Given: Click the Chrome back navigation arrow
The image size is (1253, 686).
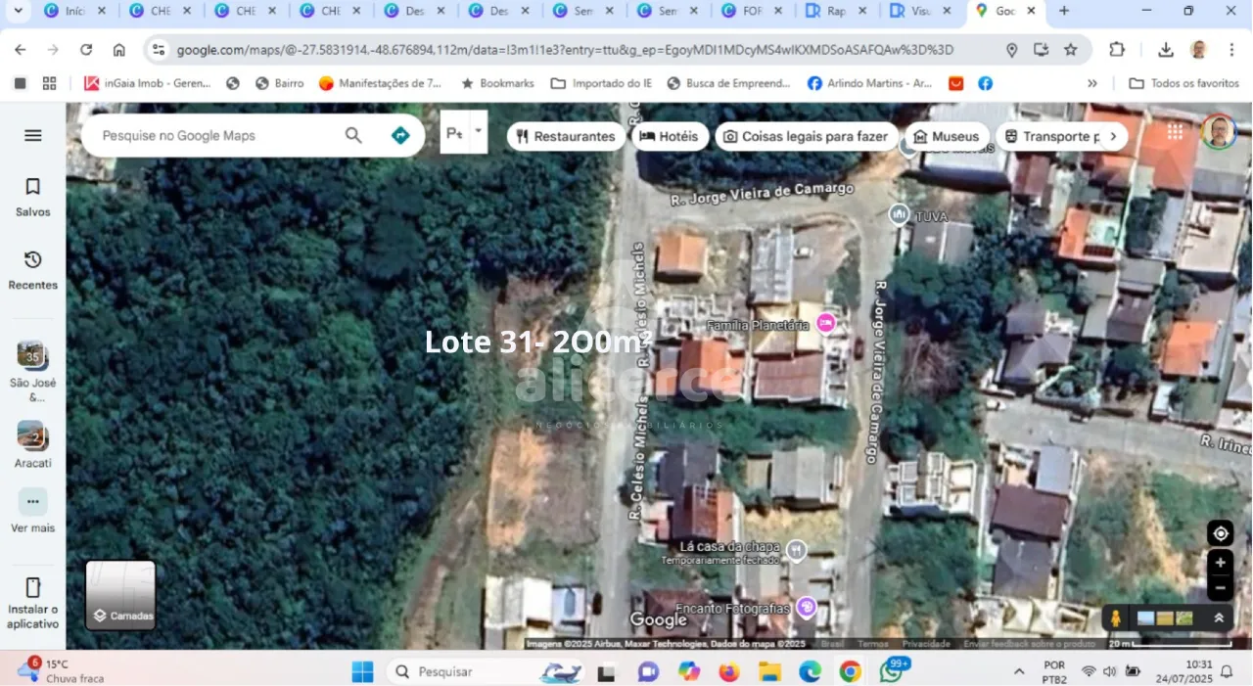Looking at the screenshot, I should click(20, 49).
